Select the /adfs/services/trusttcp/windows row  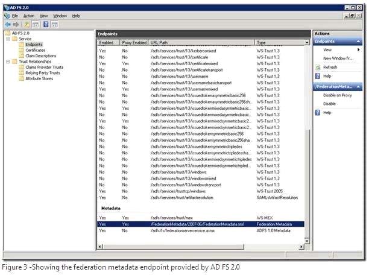[x=201, y=191]
